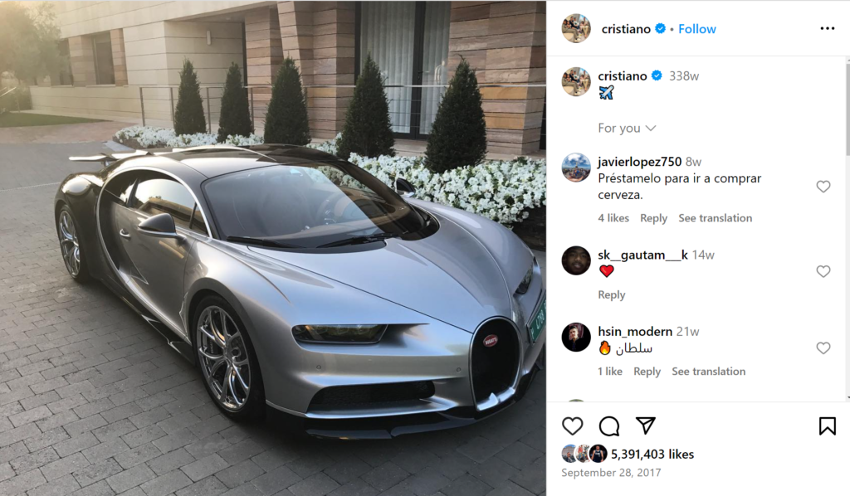The width and height of the screenshot is (850, 496).
Task: Save the post with the bookmark icon
Action: pos(828,426)
